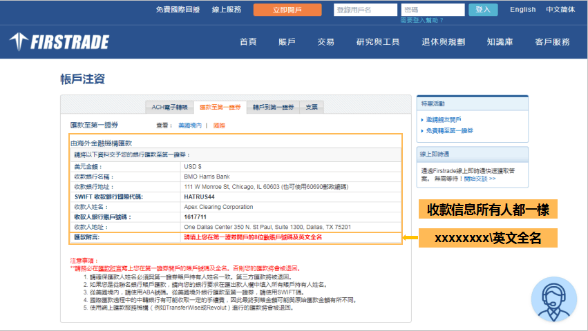The height and width of the screenshot is (331, 588).
Task: Open 線上服務 in the top bar
Action: point(226,10)
